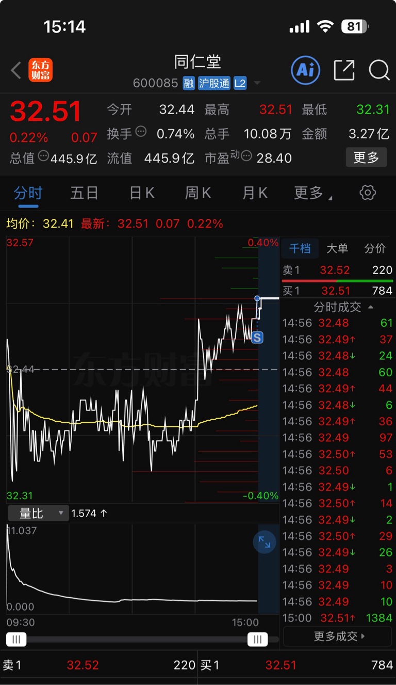
Task: Tap the share icon
Action: (344, 70)
